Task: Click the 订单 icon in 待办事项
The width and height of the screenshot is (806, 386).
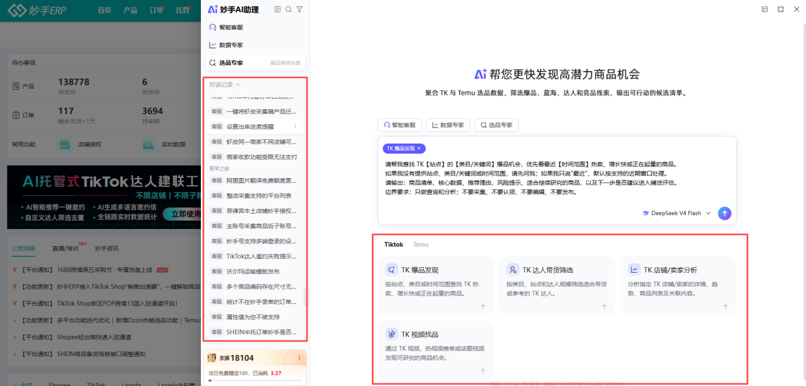Action: pos(17,115)
